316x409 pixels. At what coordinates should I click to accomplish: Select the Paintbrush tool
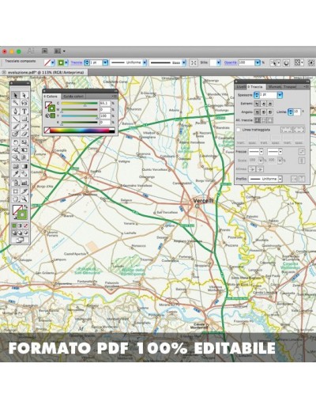coord(16,127)
